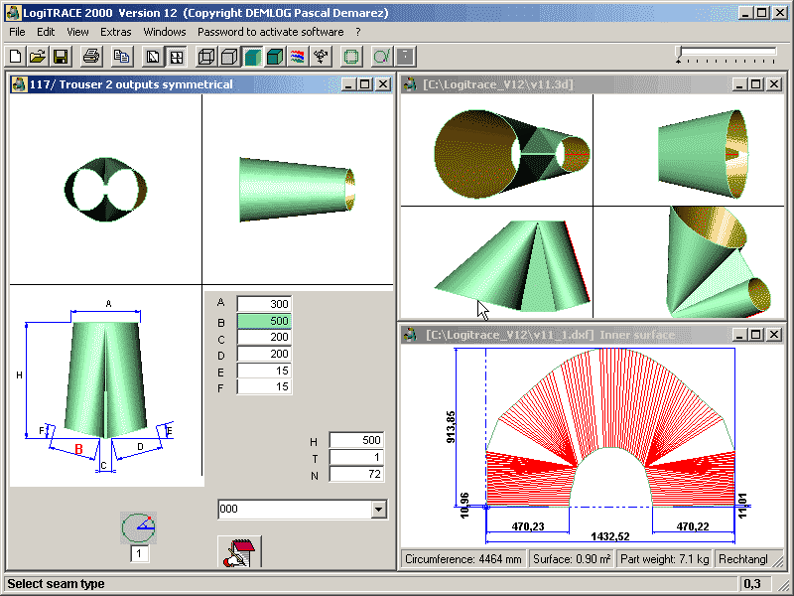The image size is (794, 596).
Task: Click the colored wavy layers icon
Action: coord(298,57)
